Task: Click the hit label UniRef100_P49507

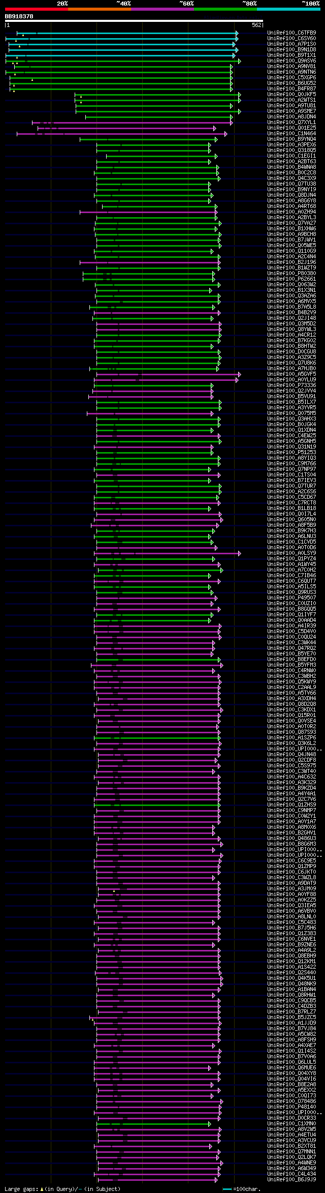Action: [291, 598]
